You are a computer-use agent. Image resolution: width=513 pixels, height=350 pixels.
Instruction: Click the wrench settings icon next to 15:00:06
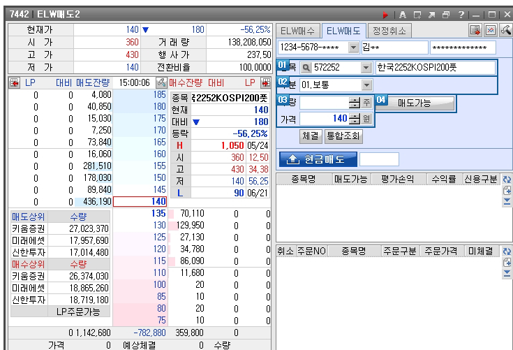click(x=161, y=83)
